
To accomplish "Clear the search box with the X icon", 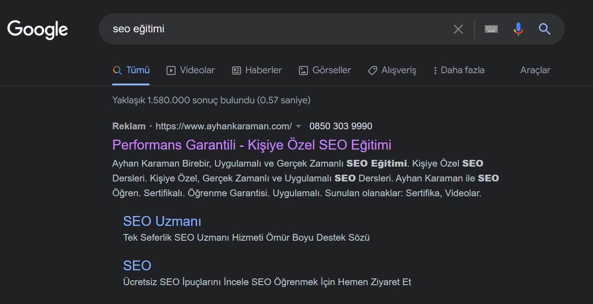I will (458, 29).
